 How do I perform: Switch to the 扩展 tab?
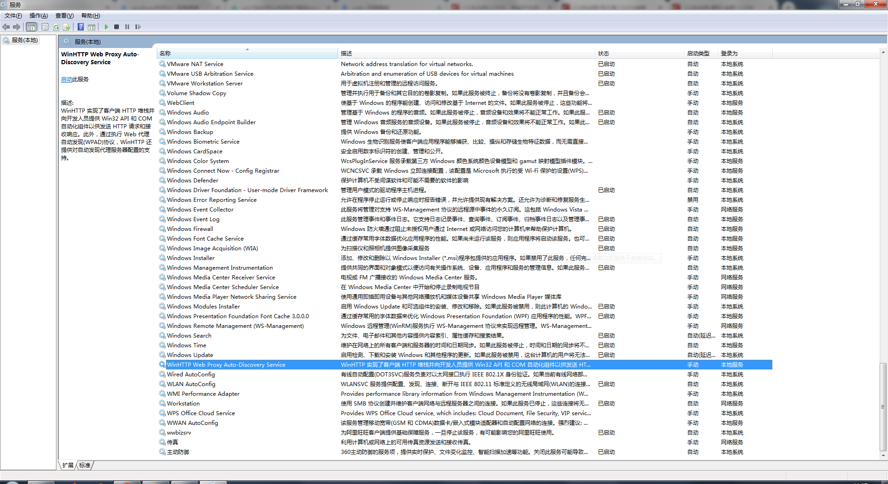click(67, 466)
